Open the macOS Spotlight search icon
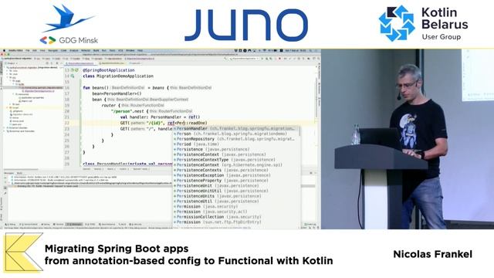Image resolution: width=494 pixels, height=278 pixels. 310,50
